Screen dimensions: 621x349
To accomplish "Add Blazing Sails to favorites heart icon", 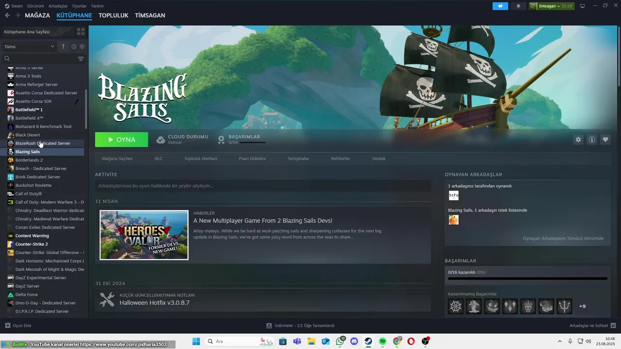I will pos(605,140).
